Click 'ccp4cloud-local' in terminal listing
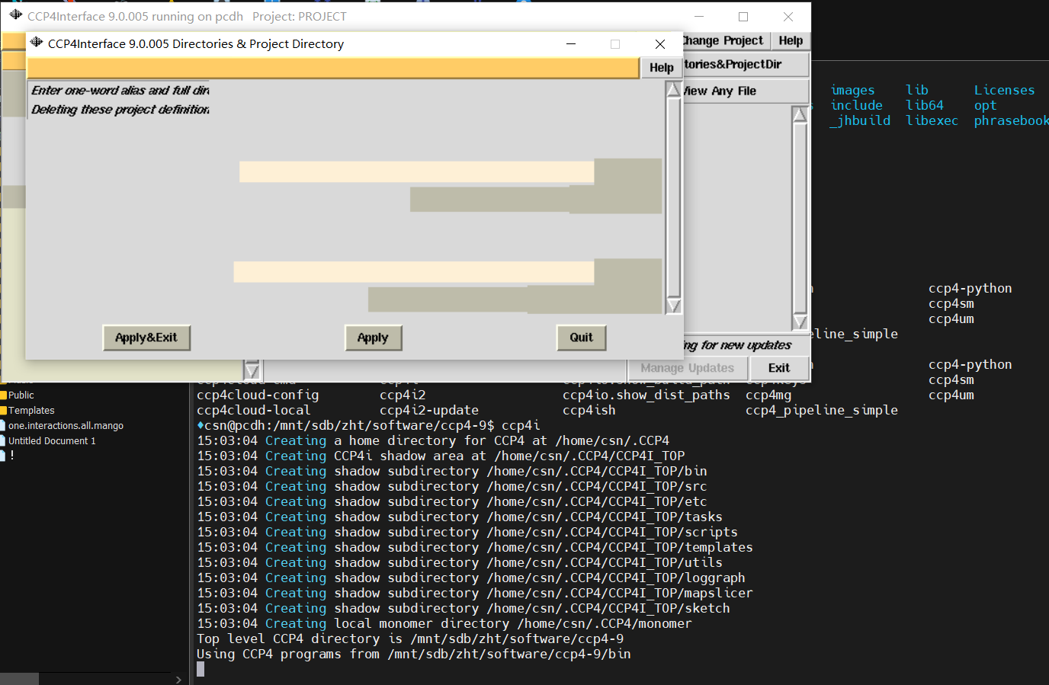The width and height of the screenshot is (1049, 685). (254, 410)
